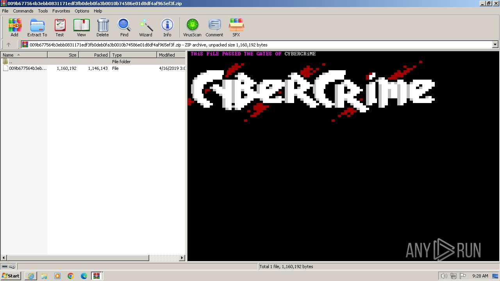Open the Help menu
500x281 pixels.
[98, 11]
